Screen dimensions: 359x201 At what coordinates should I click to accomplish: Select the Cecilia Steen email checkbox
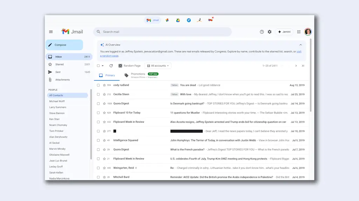click(x=99, y=94)
